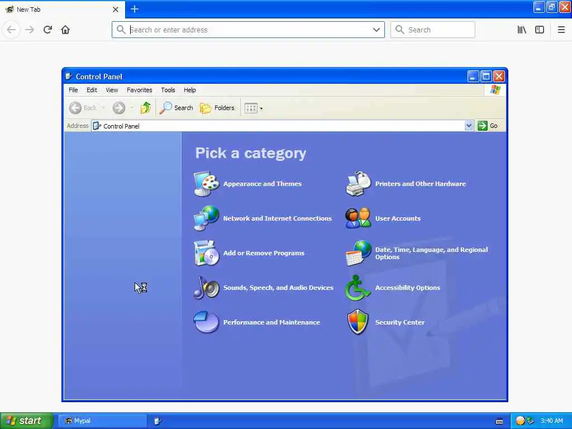Open Add or Remove Programs link
572x429 pixels.
(x=264, y=253)
